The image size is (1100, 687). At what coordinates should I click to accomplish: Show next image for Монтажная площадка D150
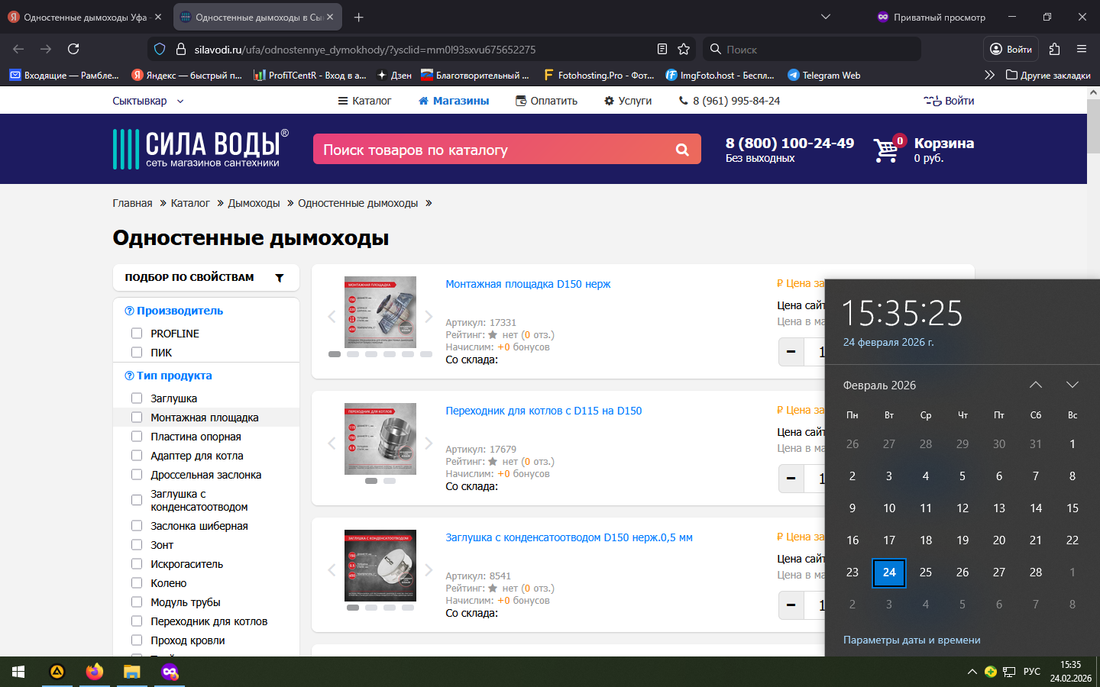pos(429,316)
